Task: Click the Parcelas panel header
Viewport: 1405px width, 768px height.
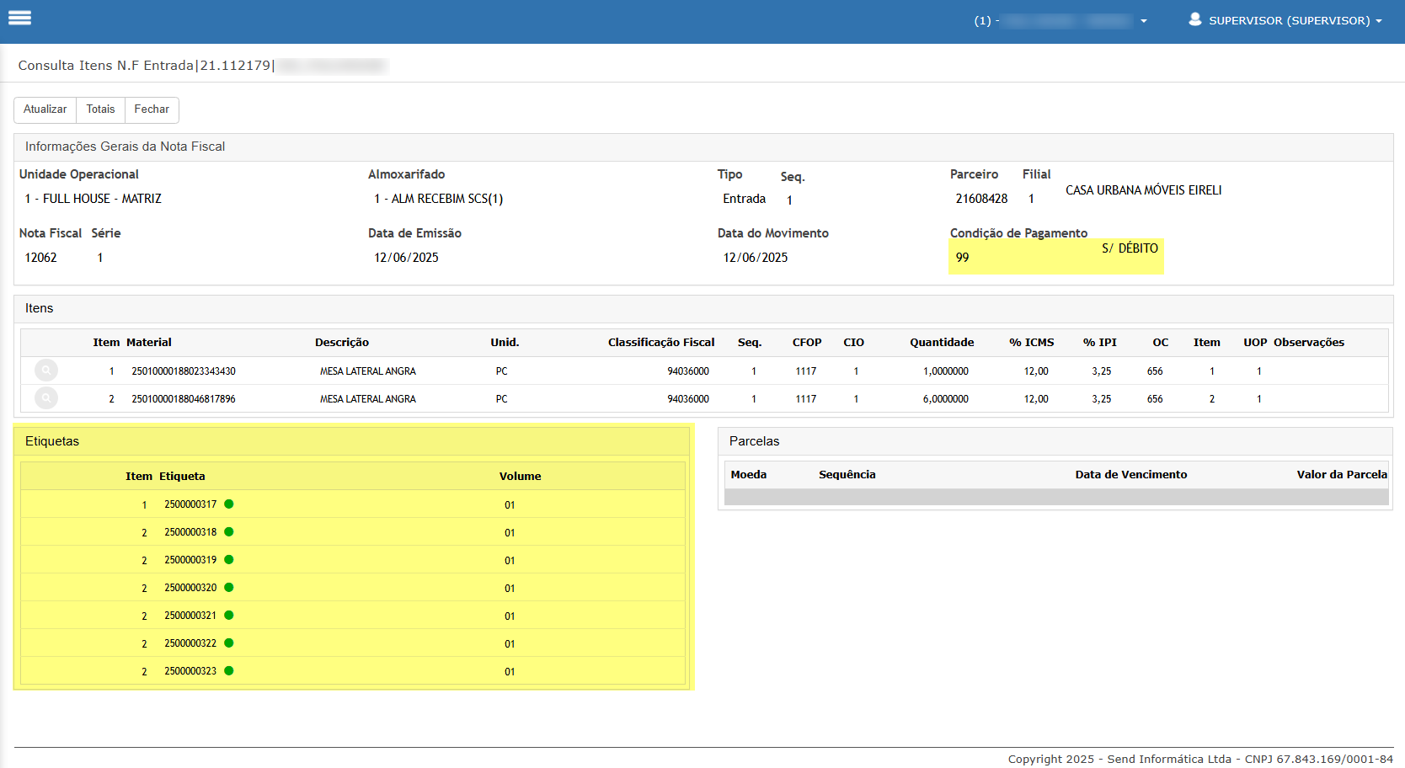Action: (1055, 441)
